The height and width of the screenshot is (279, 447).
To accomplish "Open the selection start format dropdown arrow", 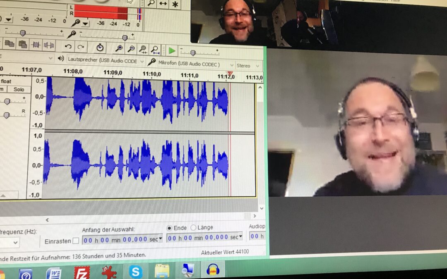I will click(x=161, y=238).
